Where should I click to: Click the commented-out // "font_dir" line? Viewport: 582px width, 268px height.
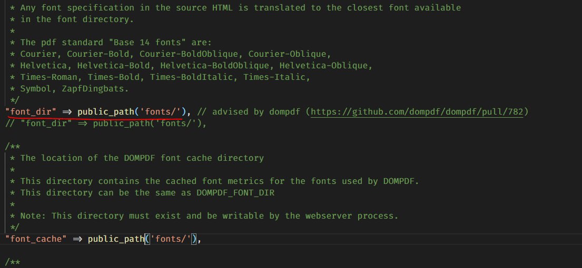point(106,123)
